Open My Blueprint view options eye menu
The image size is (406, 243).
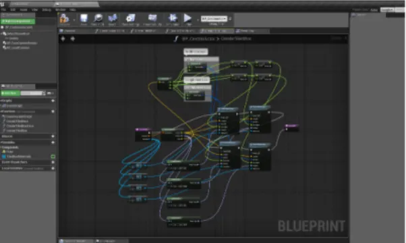[x=51, y=93]
